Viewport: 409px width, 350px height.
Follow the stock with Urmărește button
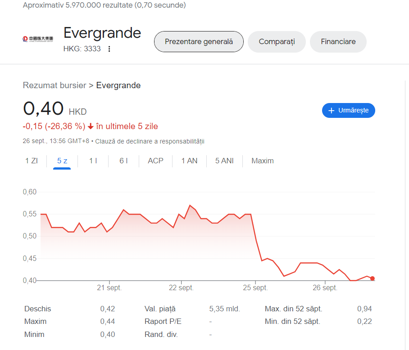[349, 110]
